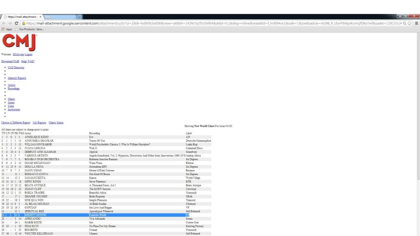The height and width of the screenshot is (236, 420).
Task: Open the Help! link
Action: point(24,61)
